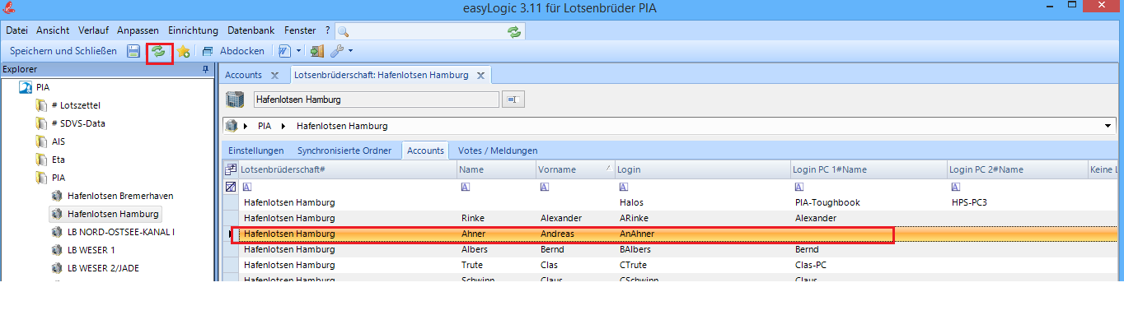Add favorite with the star icon

click(x=183, y=51)
